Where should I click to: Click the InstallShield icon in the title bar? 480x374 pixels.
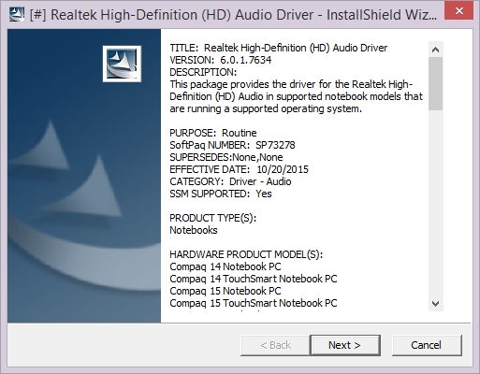[x=17, y=15]
